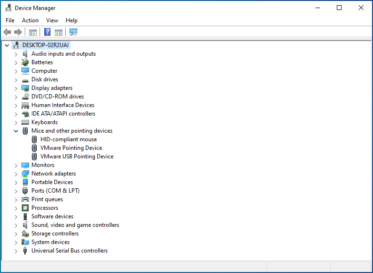This screenshot has height=273, width=373.
Task: Select the Computer category label
Action: (x=44, y=71)
